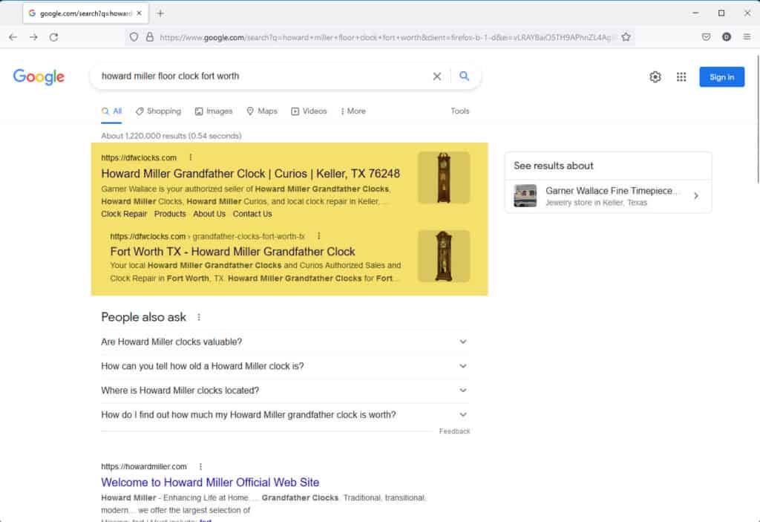This screenshot has width=760, height=522.
Task: Open the Firefox account icon
Action: coord(726,37)
